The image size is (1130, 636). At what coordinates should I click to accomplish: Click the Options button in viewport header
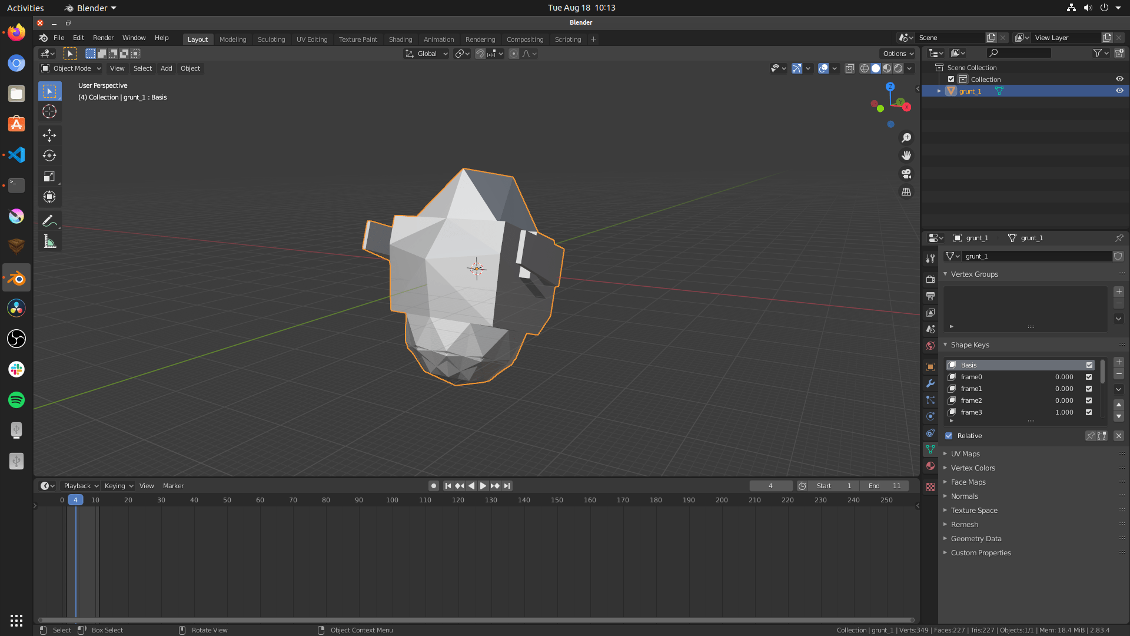pos(898,54)
